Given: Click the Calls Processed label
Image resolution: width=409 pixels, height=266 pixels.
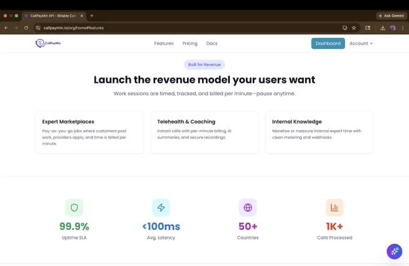Looking at the screenshot, I should [334, 238].
